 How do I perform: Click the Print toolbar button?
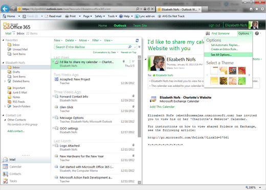[71, 16]
